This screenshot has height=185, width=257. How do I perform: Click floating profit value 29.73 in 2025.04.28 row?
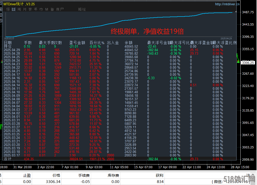[x=194, y=53]
